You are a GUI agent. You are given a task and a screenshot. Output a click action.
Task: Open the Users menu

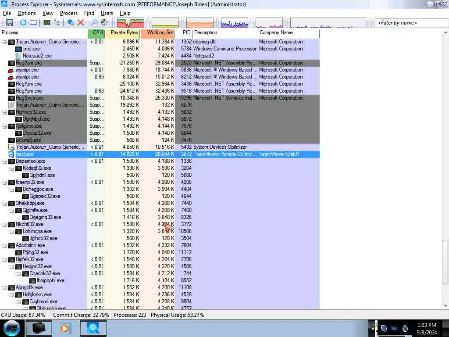(107, 13)
